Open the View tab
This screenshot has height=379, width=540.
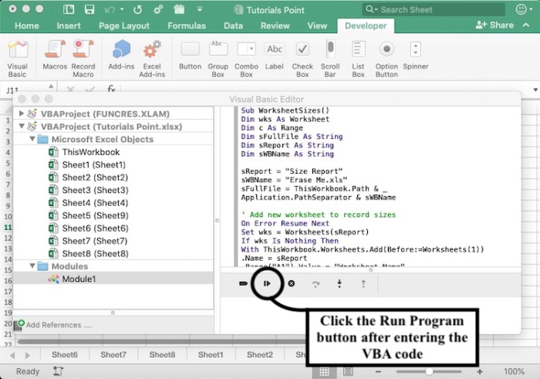pos(317,25)
